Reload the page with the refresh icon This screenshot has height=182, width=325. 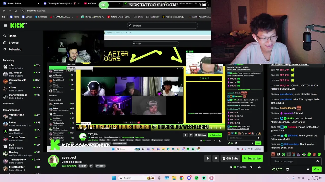click(x=16, y=11)
